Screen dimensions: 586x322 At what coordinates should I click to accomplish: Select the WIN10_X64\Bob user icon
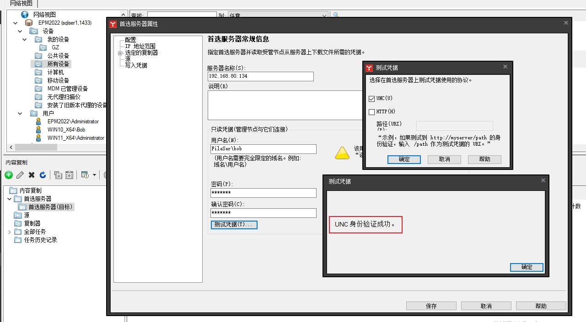[x=38, y=130]
